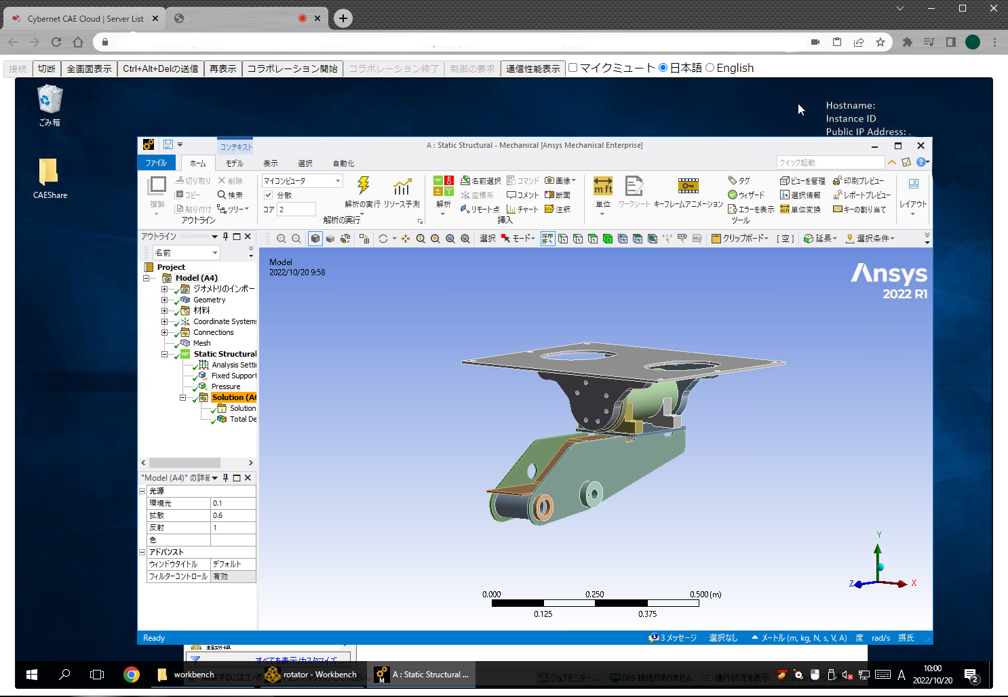This screenshot has height=697, width=1008.
Task: Open the resource prediction chart icon
Action: click(x=402, y=186)
